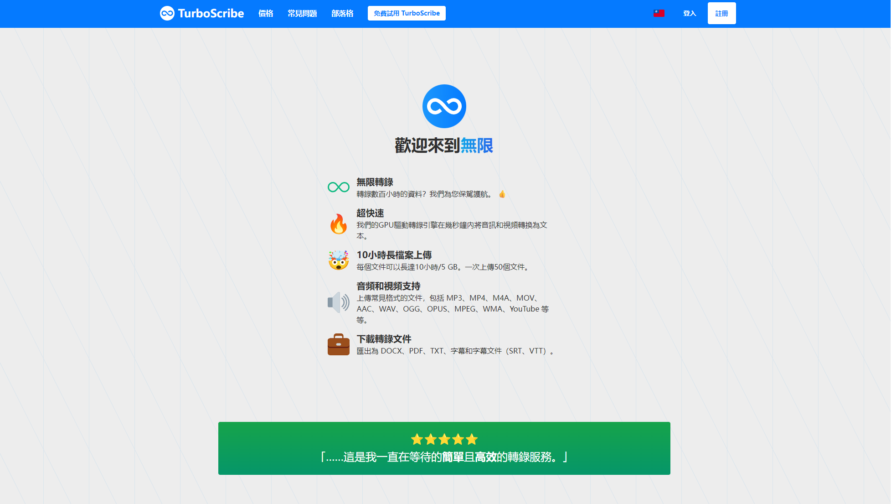The image size is (891, 504).
Task: Click the last yellow star in the green banner
Action: (x=471, y=439)
